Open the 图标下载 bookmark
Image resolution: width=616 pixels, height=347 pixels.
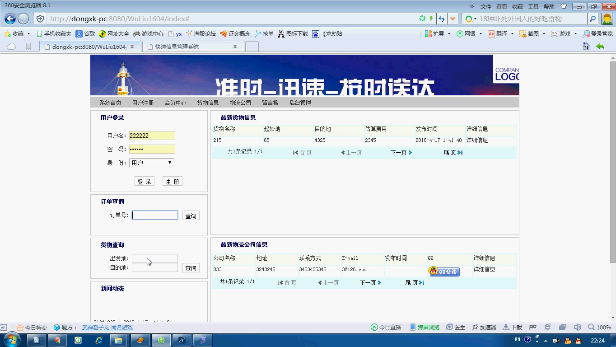tap(293, 34)
